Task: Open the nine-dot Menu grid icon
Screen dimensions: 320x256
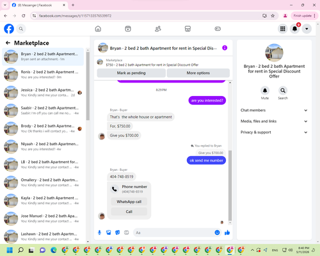Action: [x=283, y=29]
